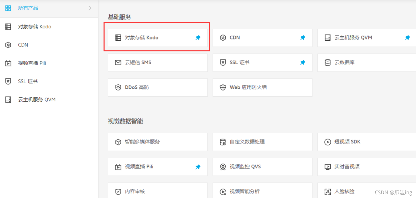Viewport: 416px width, 198px height.
Task: Click the cube icon on 智能多媒体服务 card
Action: click(x=118, y=142)
